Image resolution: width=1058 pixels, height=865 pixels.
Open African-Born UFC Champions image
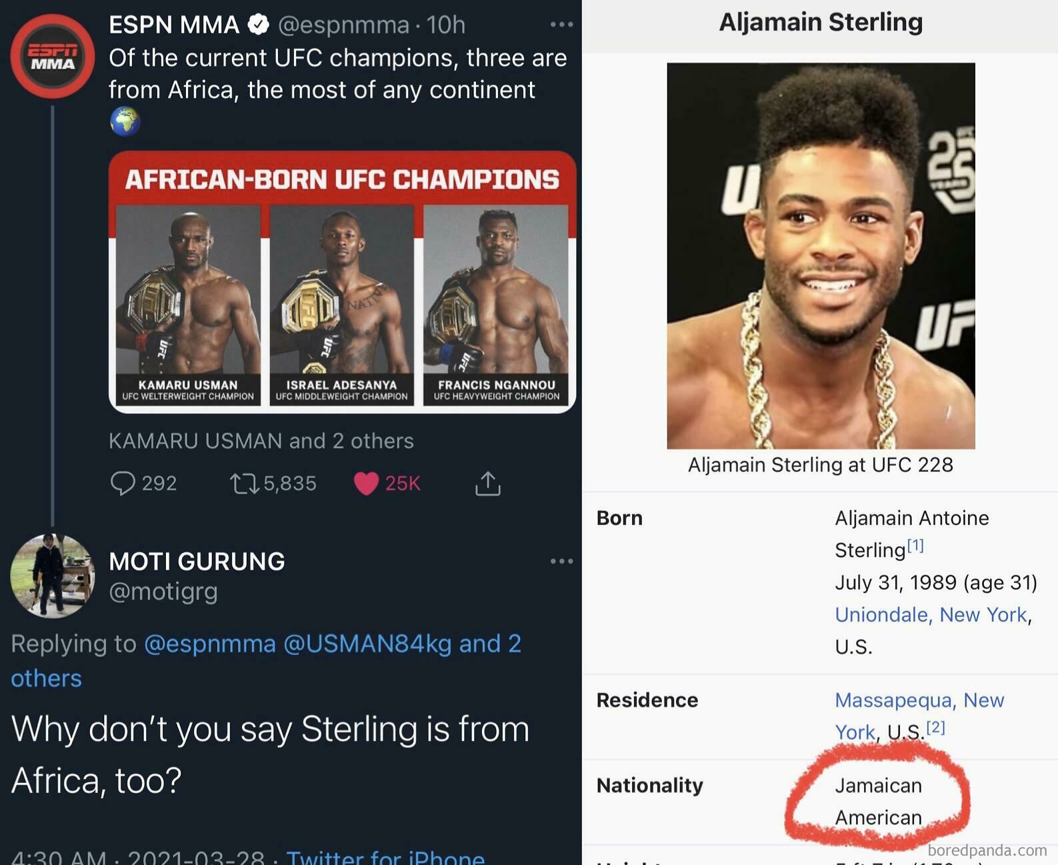(342, 282)
